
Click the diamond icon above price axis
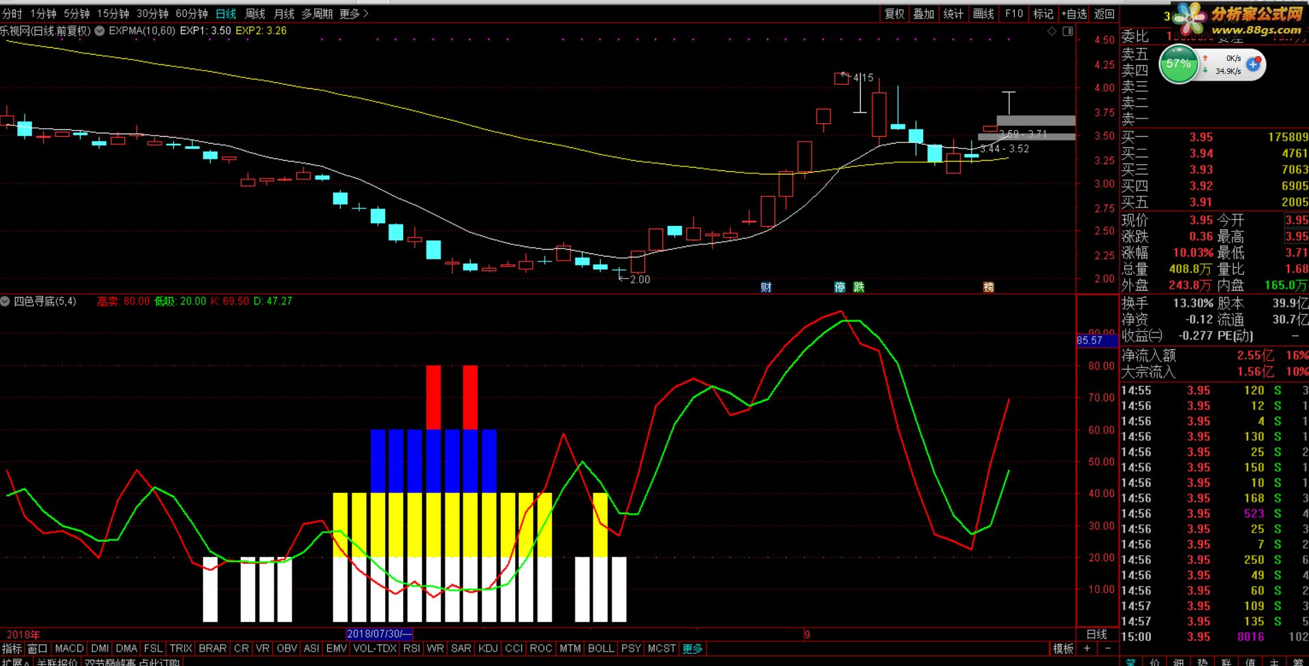click(1052, 31)
